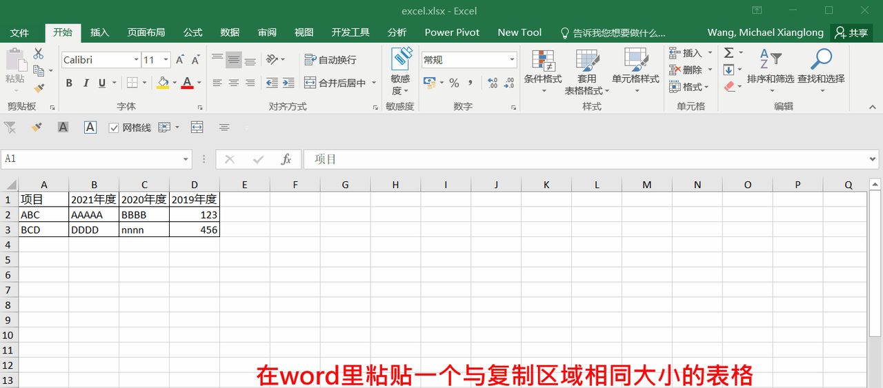Open the 文件 menu
Screen dimensions: 883x388
coord(20,32)
